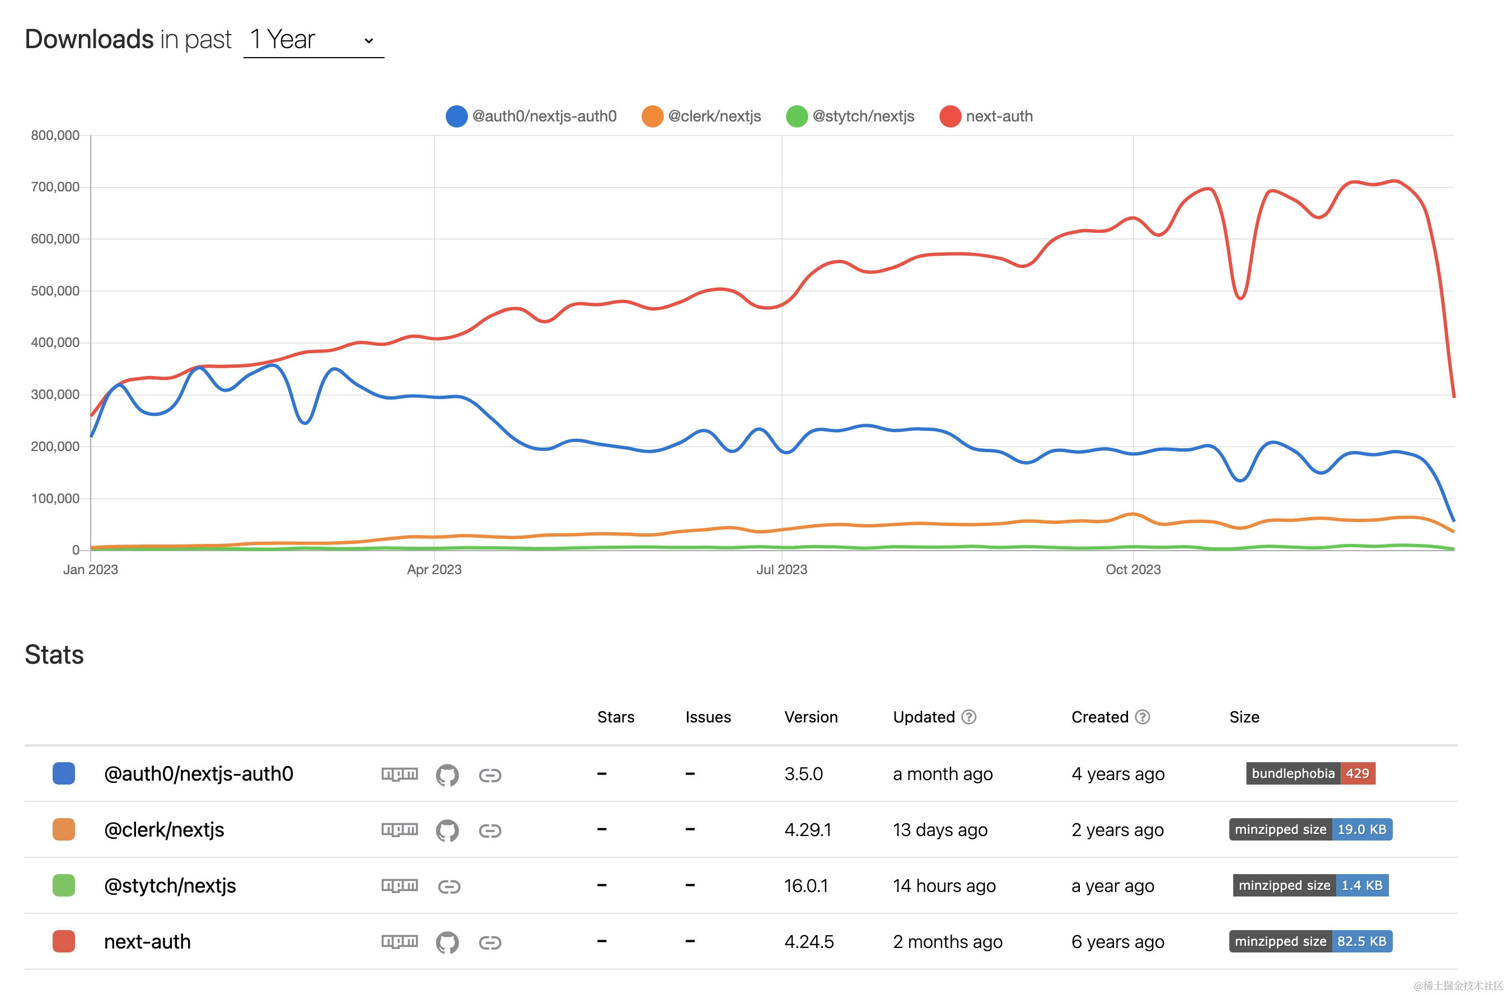This screenshot has width=1507, height=995.
Task: Toggle @stytch/nextjs green legend item
Action: coord(849,116)
